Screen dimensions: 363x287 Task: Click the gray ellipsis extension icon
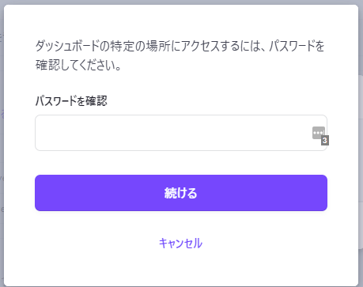319,133
